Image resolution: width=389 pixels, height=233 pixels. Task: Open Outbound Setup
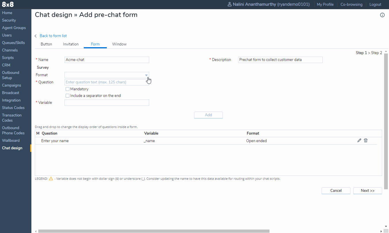tap(11, 75)
